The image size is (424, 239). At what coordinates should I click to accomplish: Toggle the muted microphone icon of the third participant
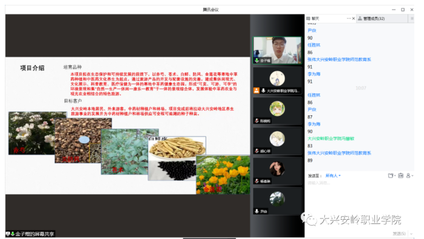point(257,121)
